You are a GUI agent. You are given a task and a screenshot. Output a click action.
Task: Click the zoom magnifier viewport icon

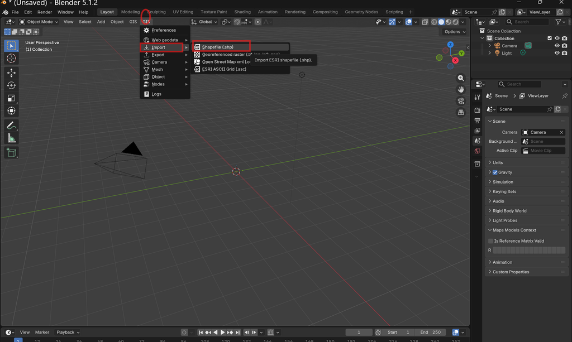461,78
